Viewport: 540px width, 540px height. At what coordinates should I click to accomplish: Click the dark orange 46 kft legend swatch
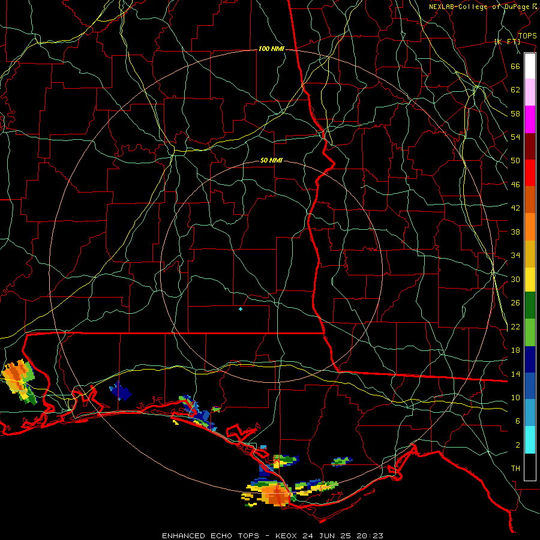530,200
